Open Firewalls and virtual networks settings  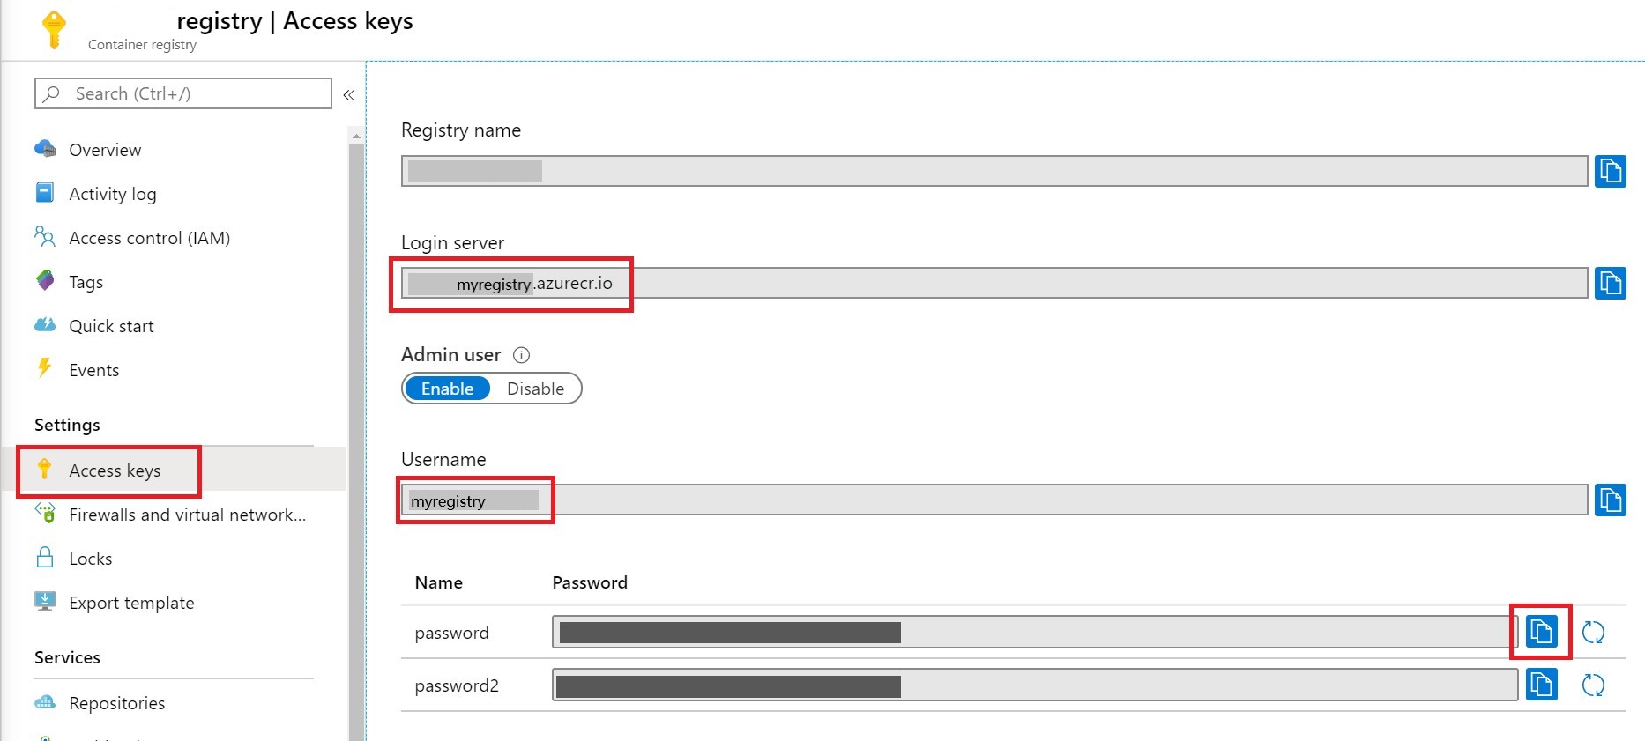click(x=187, y=515)
